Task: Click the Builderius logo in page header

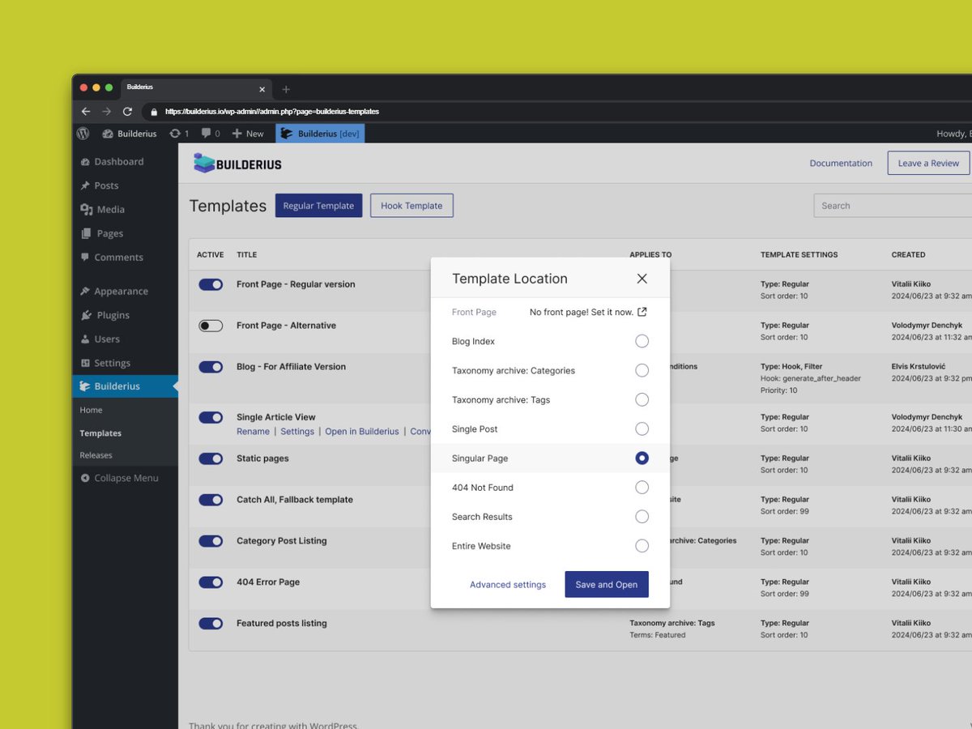Action: 237,163
